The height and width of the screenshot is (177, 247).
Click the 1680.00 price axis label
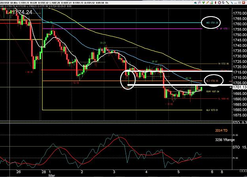coord(240,109)
